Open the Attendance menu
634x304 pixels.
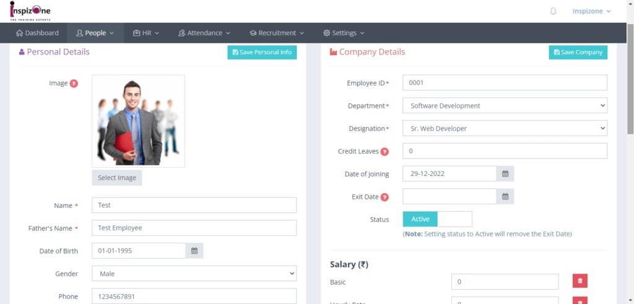(x=204, y=33)
